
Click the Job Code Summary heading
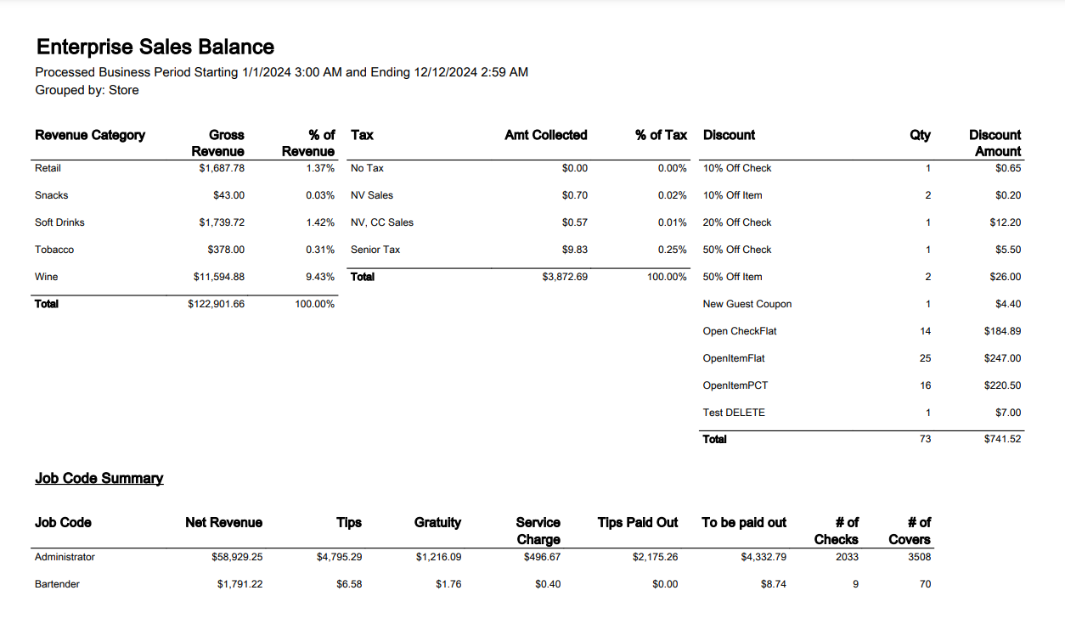click(x=99, y=478)
